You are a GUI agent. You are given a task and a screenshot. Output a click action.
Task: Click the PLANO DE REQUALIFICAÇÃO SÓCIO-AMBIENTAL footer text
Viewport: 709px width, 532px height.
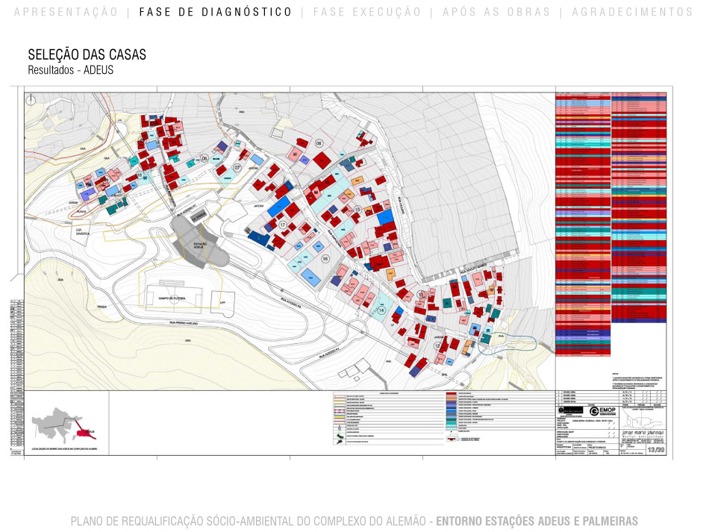click(249, 521)
